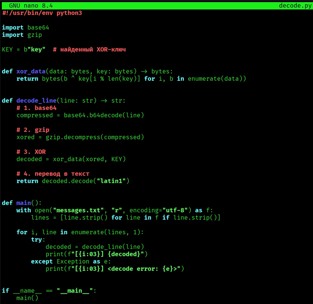
Task: Place cursor on the "# 3. XOR" comment
Action: coord(31,152)
